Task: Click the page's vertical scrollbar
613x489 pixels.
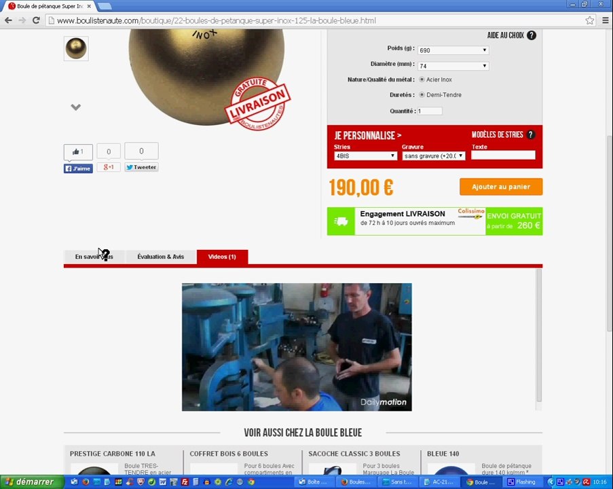Action: point(610,235)
